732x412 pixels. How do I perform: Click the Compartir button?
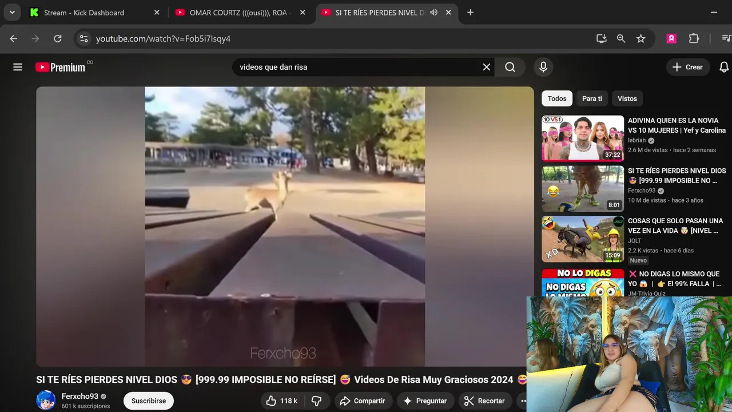click(x=363, y=401)
